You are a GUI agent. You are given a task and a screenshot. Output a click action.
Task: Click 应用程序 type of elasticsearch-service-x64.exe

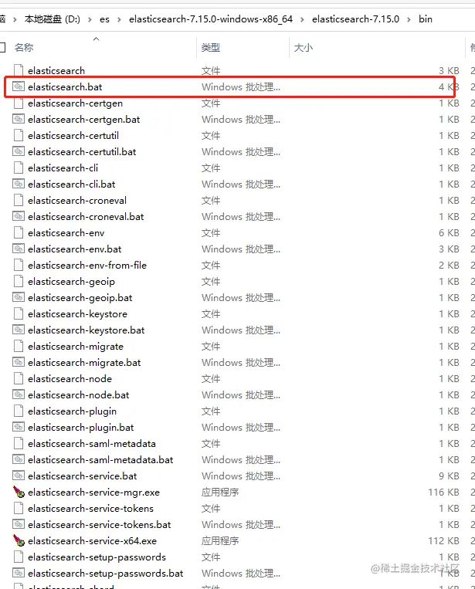coord(220,540)
